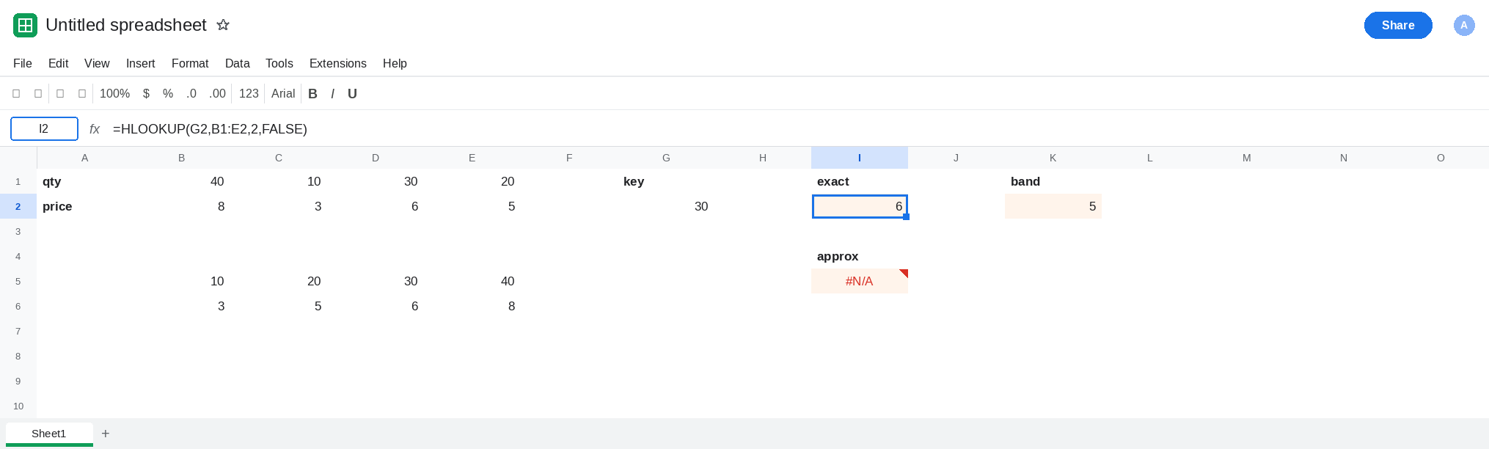Open the account avatar labeled A
The width and height of the screenshot is (1489, 449).
(x=1464, y=25)
